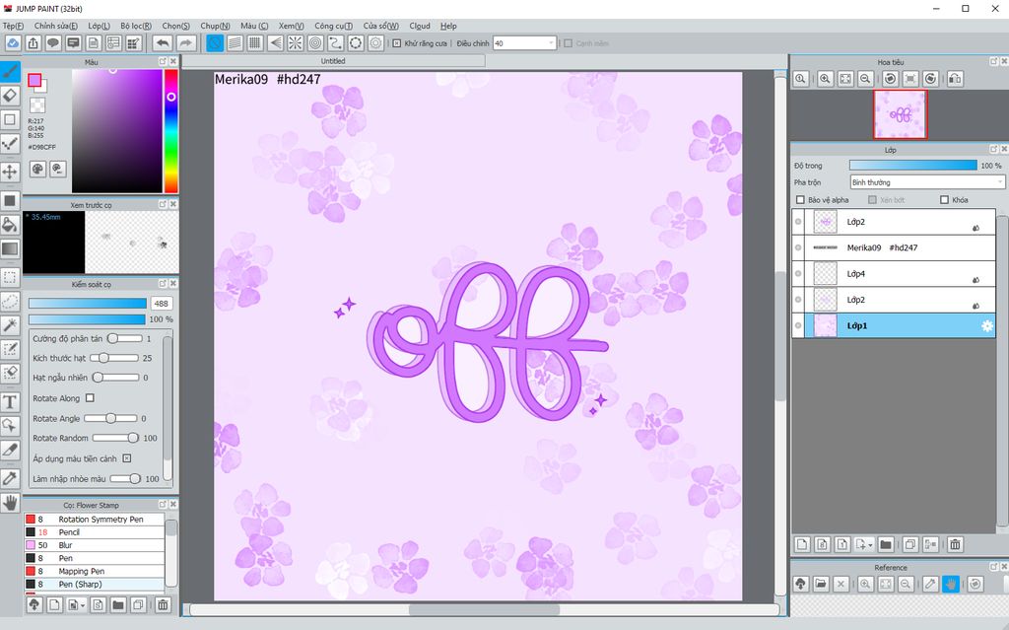Click the canvas horizontal scrollbar

click(x=484, y=609)
